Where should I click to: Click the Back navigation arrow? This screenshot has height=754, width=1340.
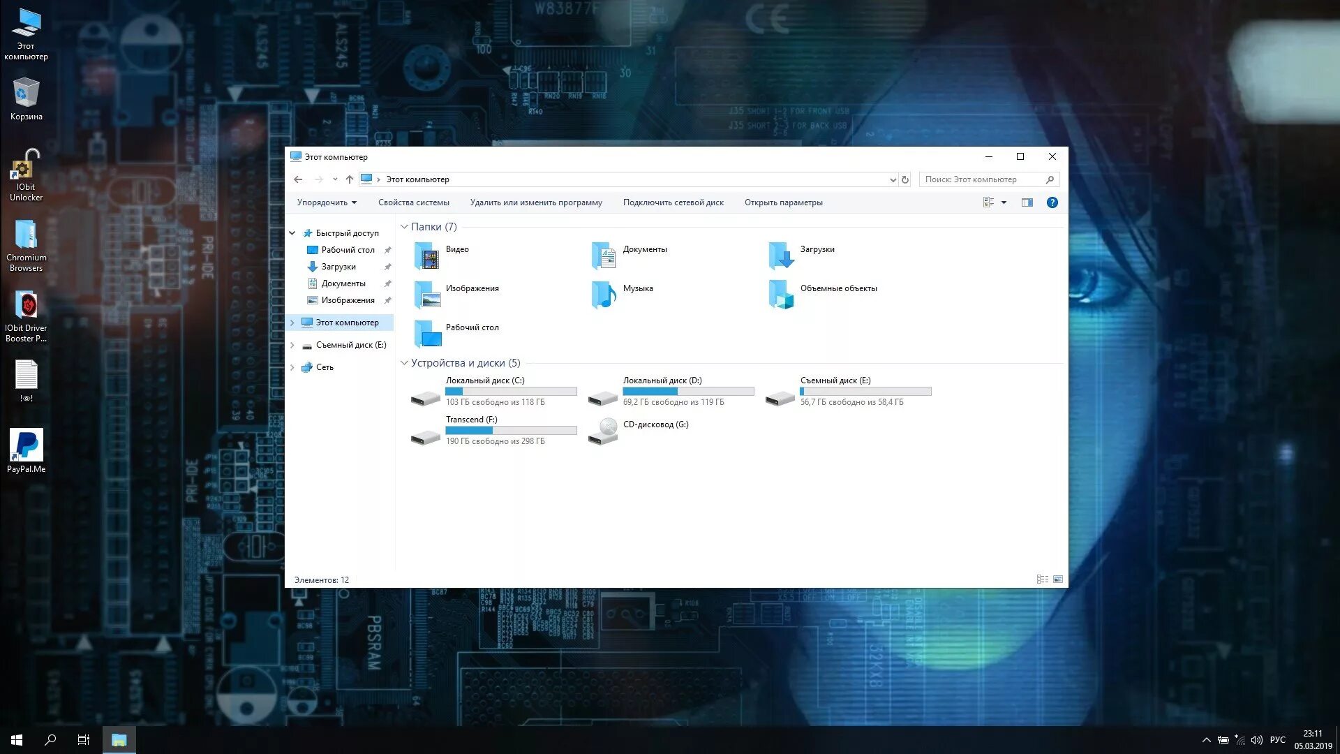click(x=298, y=179)
